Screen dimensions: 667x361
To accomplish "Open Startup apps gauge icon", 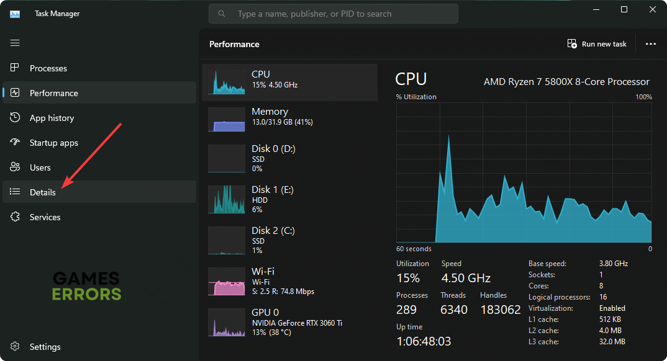I will 16,143.
